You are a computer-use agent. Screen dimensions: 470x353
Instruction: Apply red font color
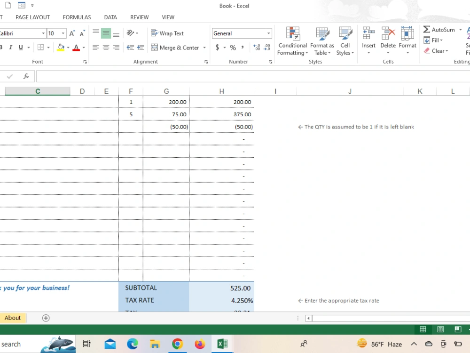[x=76, y=48]
